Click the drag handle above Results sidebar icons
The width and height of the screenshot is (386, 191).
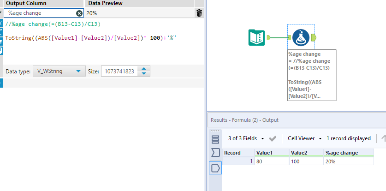coord(215,131)
